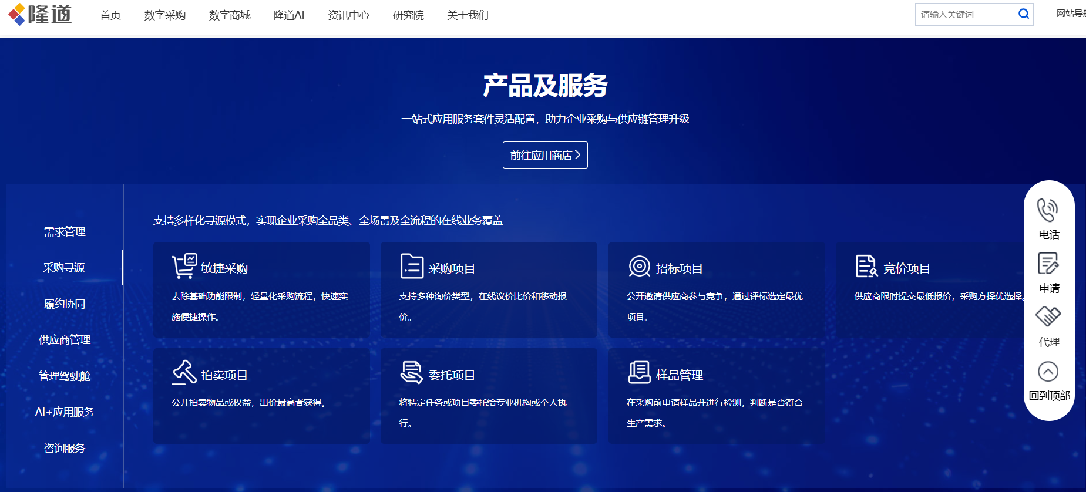Image resolution: width=1086 pixels, height=492 pixels.
Task: Click the 代理 handshake icon
Action: click(x=1048, y=316)
